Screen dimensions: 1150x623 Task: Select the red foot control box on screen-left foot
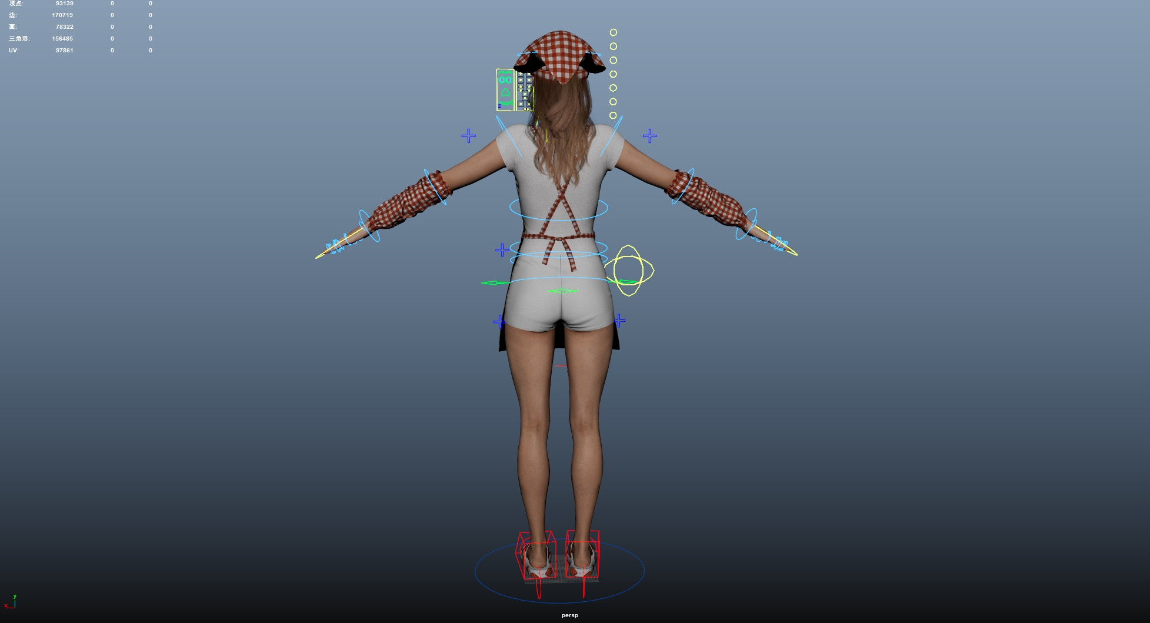coord(536,557)
